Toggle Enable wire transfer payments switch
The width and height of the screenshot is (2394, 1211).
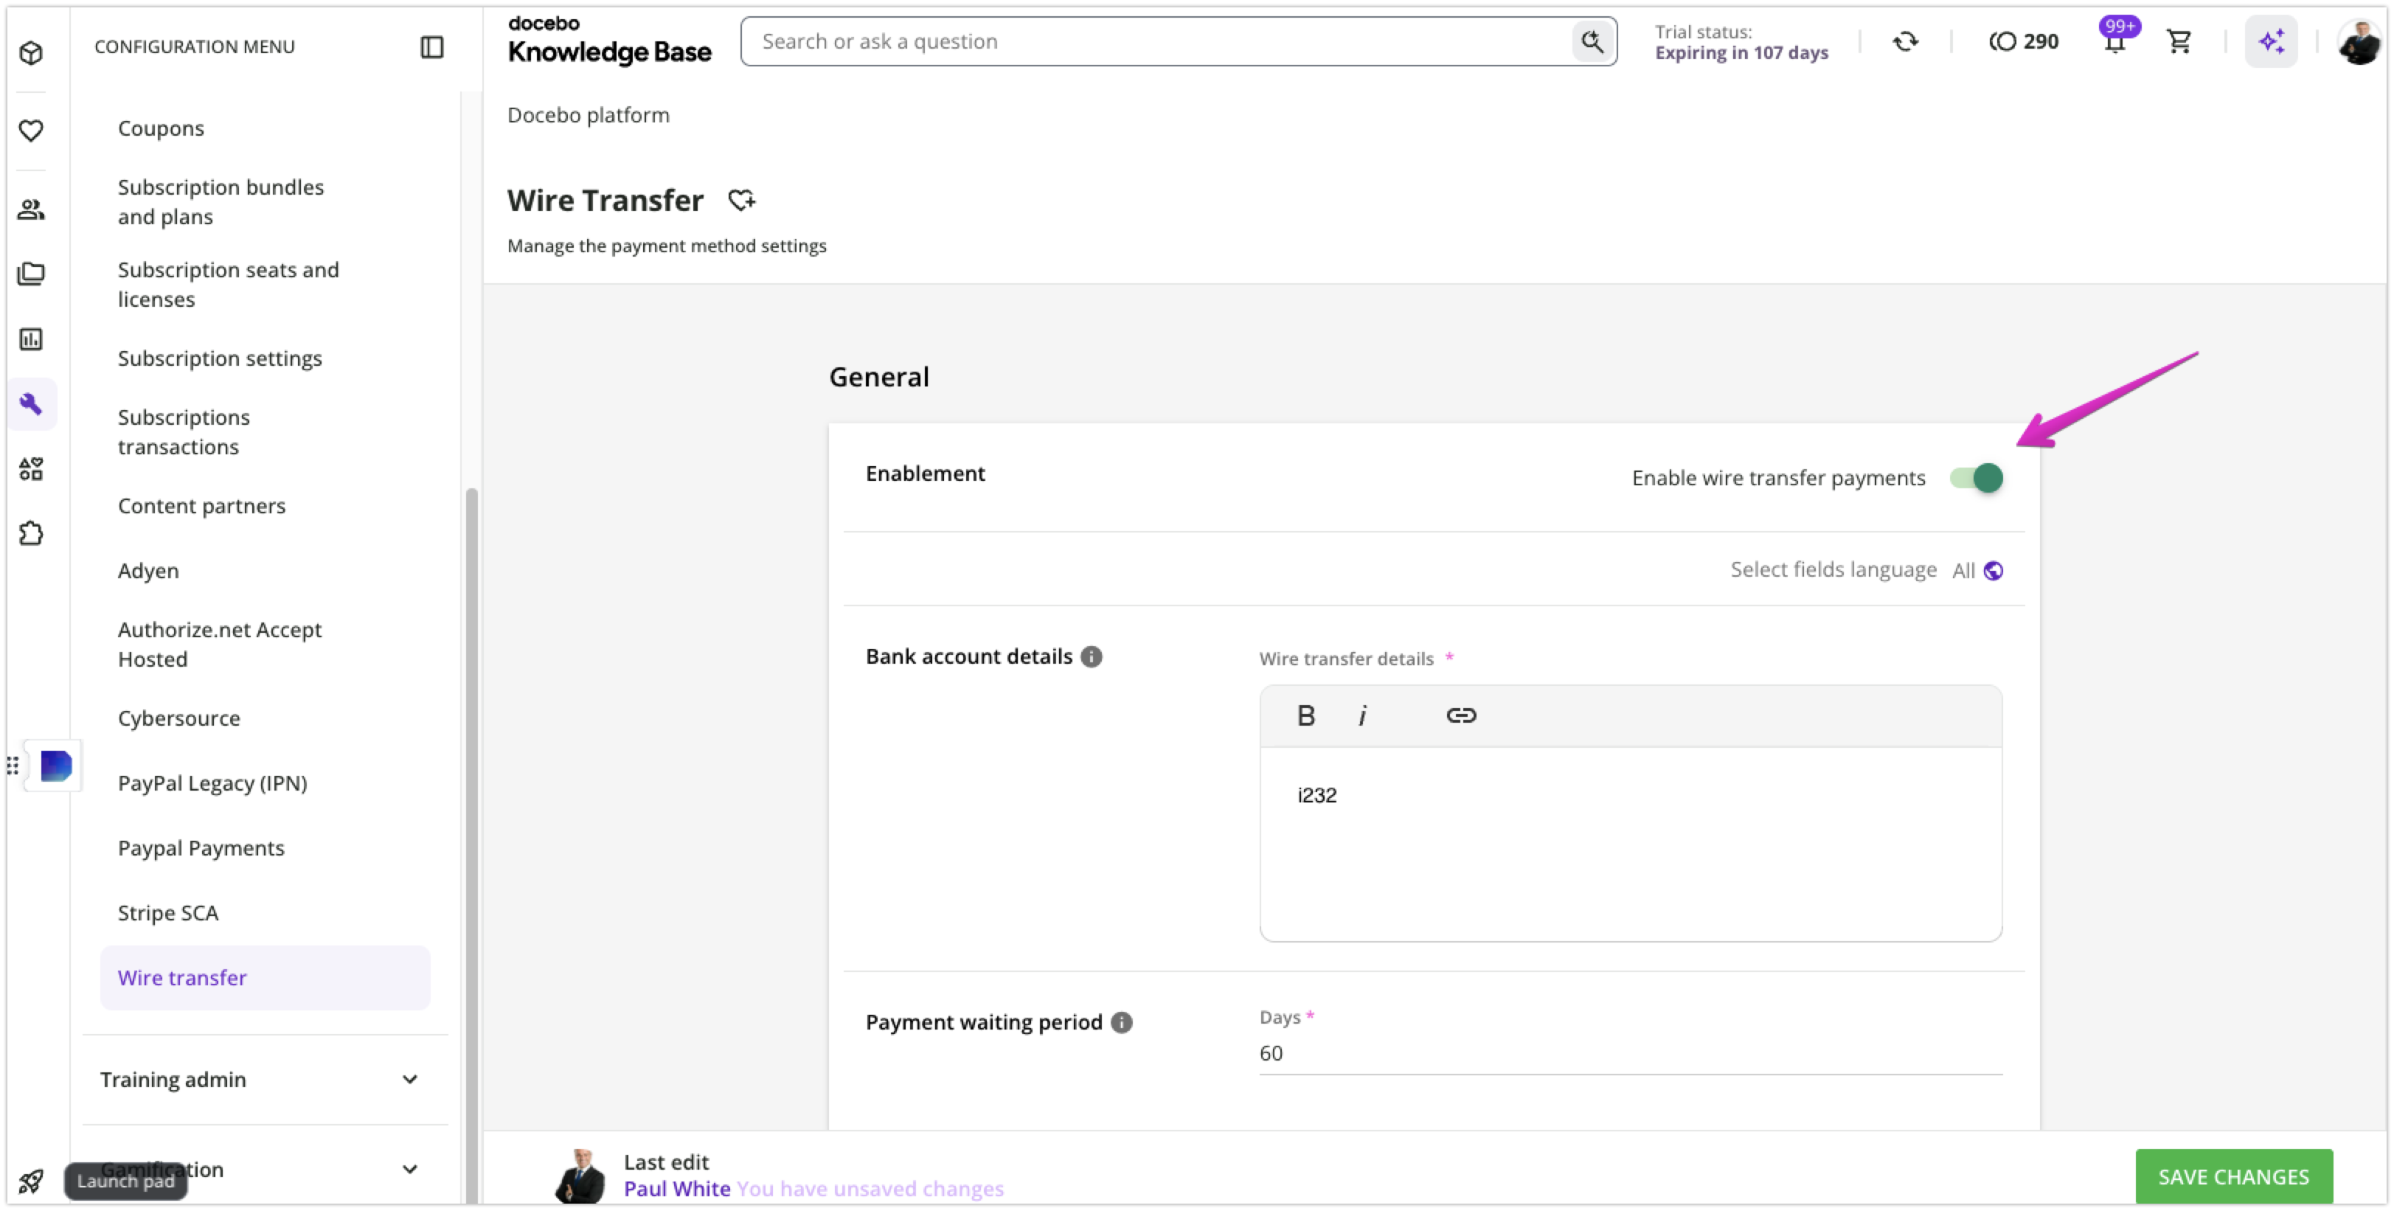tap(1976, 479)
